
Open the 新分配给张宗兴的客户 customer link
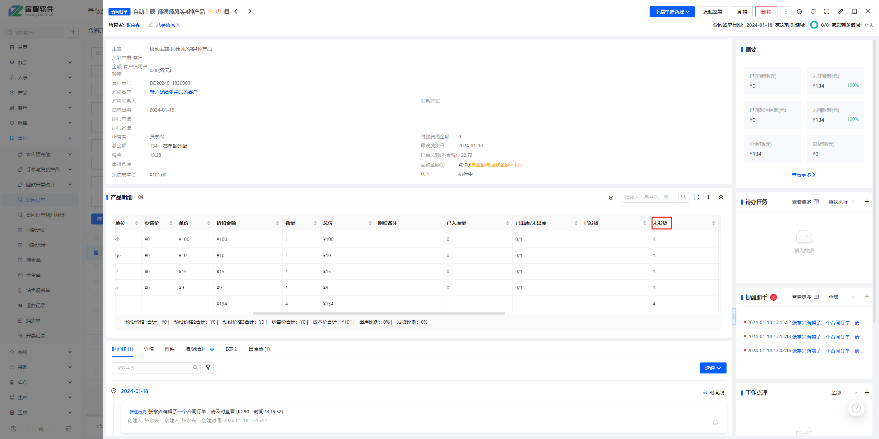[173, 92]
